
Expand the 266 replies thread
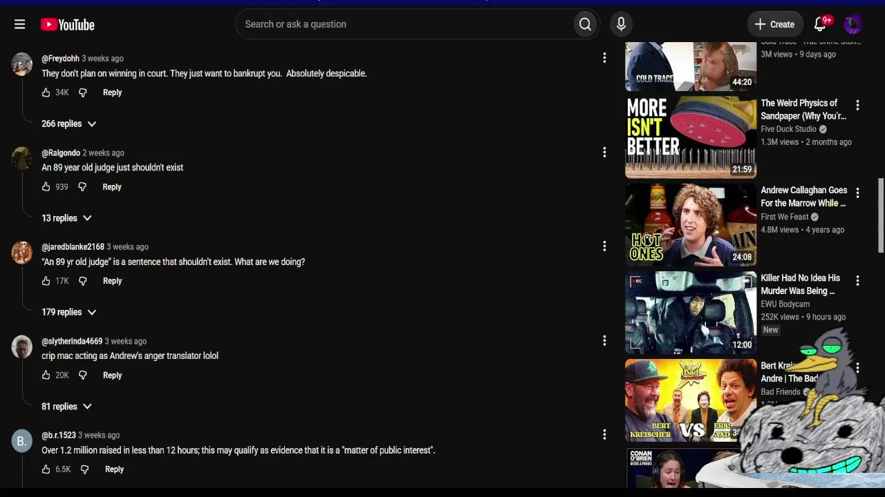point(69,124)
